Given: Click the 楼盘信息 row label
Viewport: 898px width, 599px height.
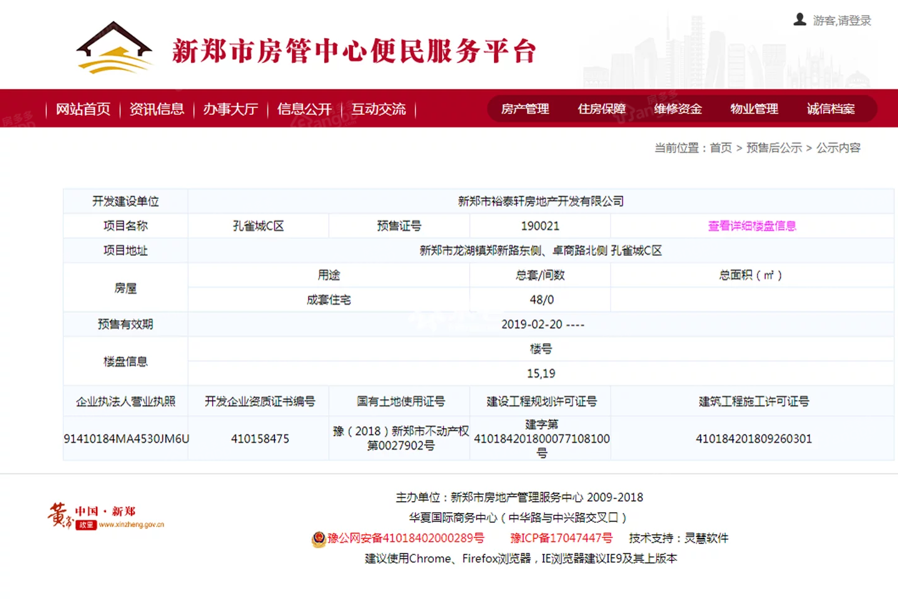Looking at the screenshot, I should click(x=125, y=362).
